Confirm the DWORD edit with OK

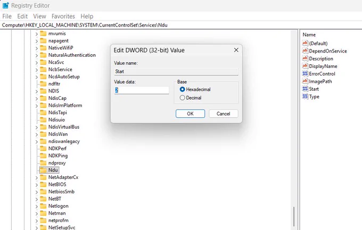pos(190,114)
